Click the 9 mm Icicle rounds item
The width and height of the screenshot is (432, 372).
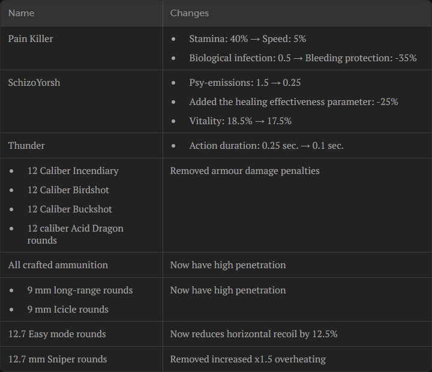coord(68,309)
